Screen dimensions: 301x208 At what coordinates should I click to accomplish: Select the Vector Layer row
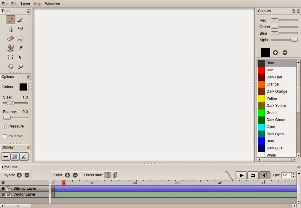pyautogui.click(x=25, y=194)
